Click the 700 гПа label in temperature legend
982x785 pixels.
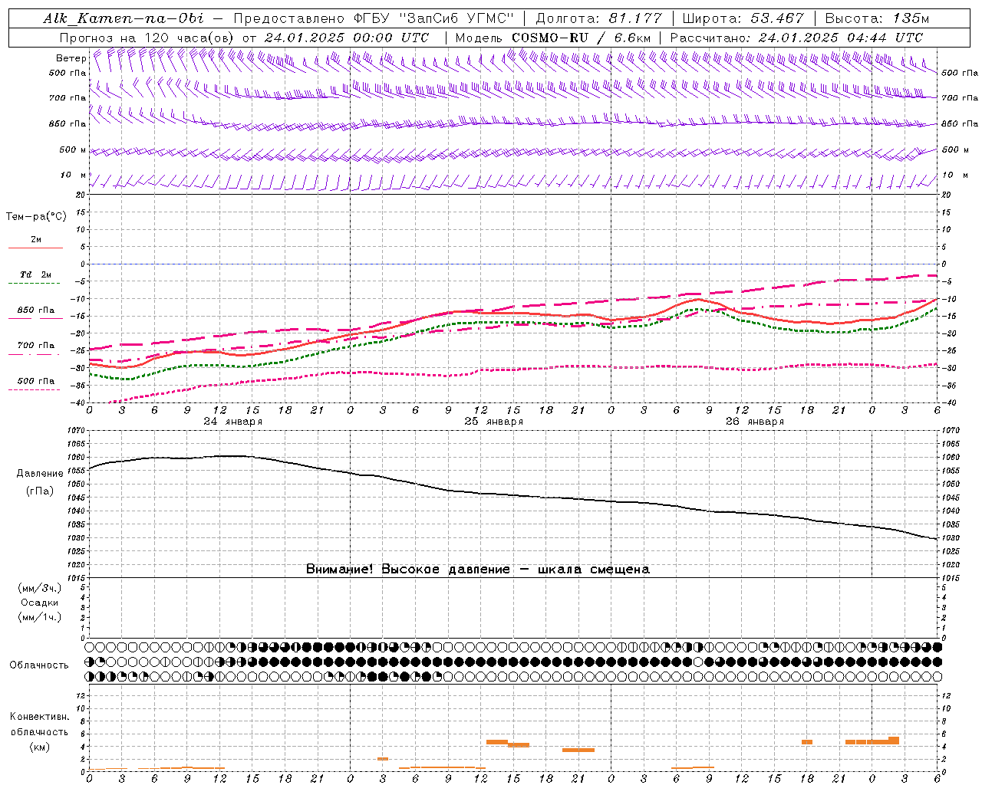point(36,345)
